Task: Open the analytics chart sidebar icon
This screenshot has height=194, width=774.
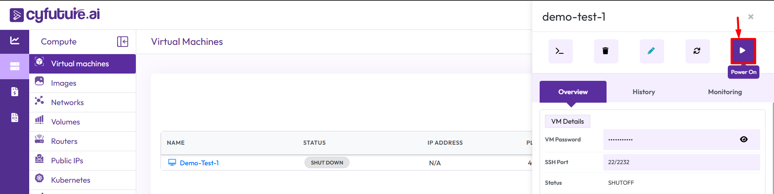Action: coord(15,40)
